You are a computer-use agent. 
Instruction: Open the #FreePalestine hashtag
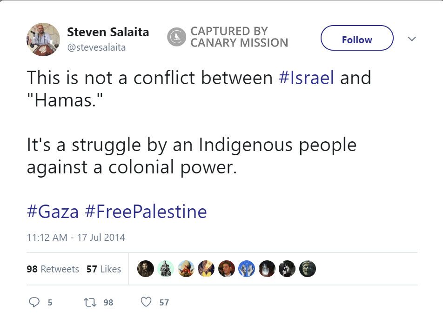(146, 212)
